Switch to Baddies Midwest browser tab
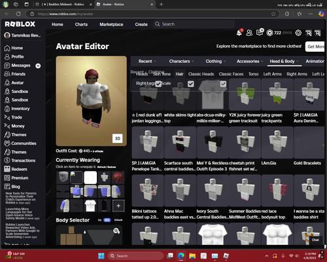This screenshot has width=327, height=262. pyautogui.click(x=63, y=5)
